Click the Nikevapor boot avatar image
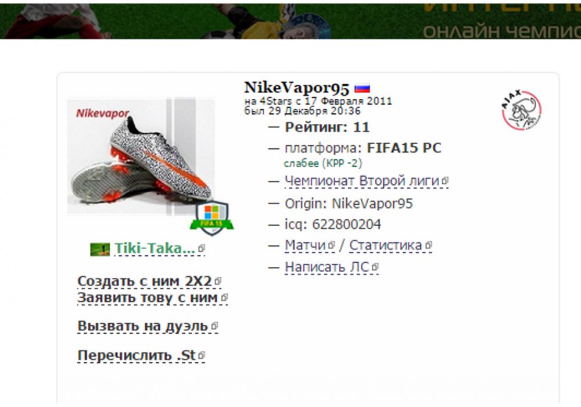 141,156
